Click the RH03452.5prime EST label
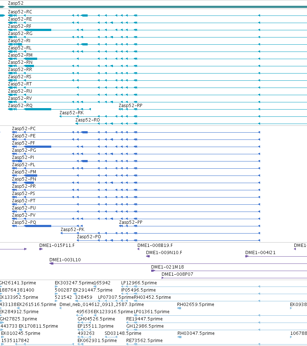The height and width of the screenshot is (346, 307). (x=152, y=297)
